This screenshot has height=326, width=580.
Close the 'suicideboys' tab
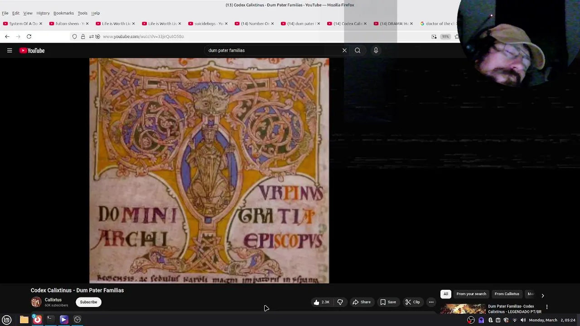pos(226,24)
